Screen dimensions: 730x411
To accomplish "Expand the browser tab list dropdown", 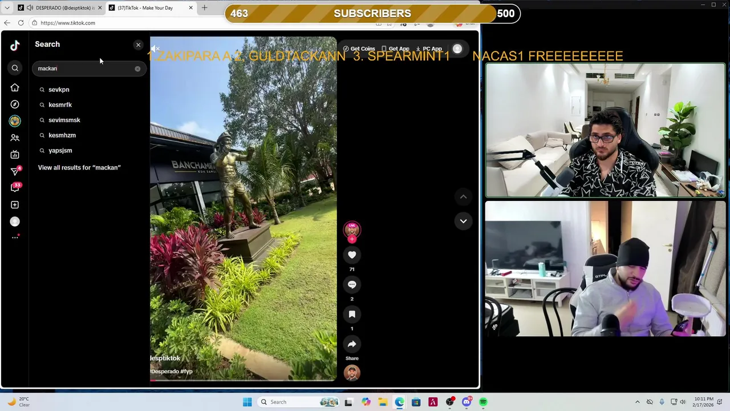I will [x=7, y=8].
